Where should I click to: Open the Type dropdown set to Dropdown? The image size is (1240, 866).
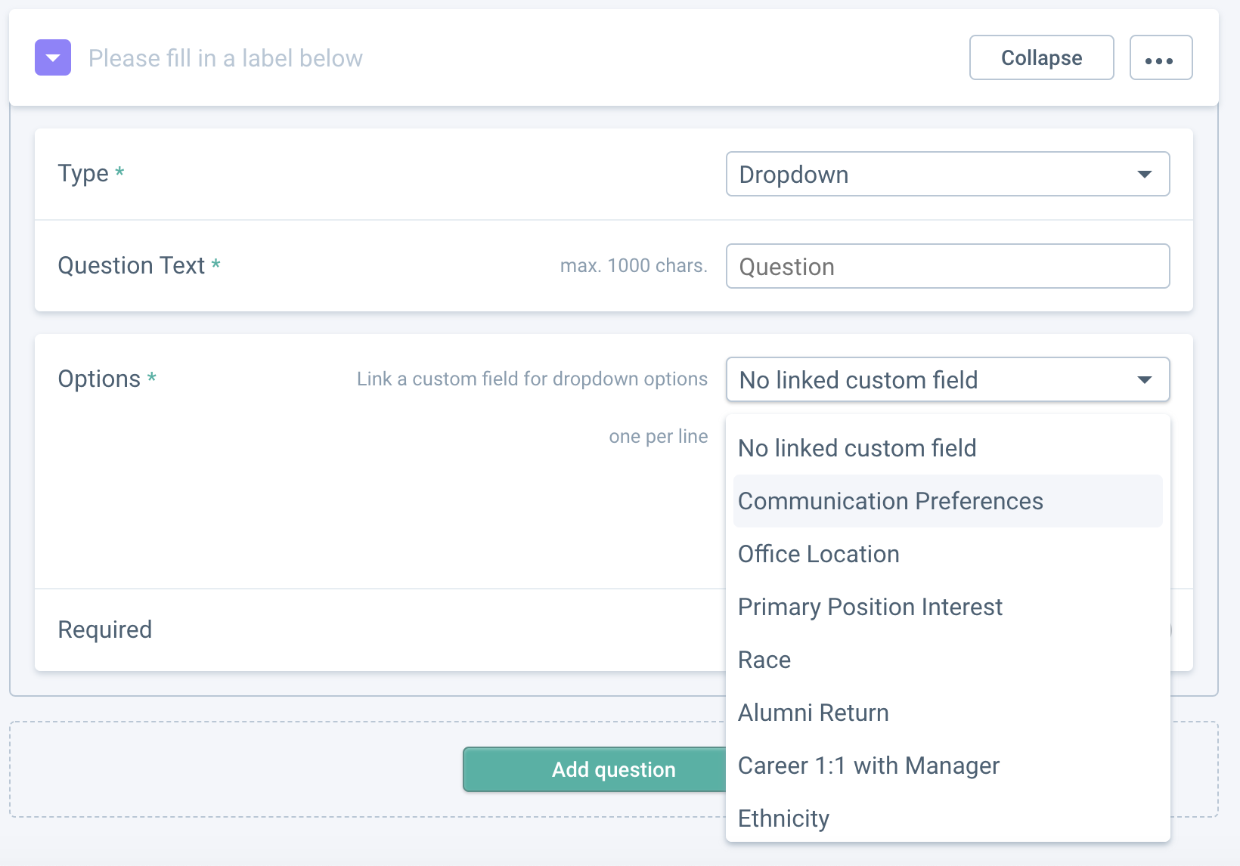tap(947, 174)
